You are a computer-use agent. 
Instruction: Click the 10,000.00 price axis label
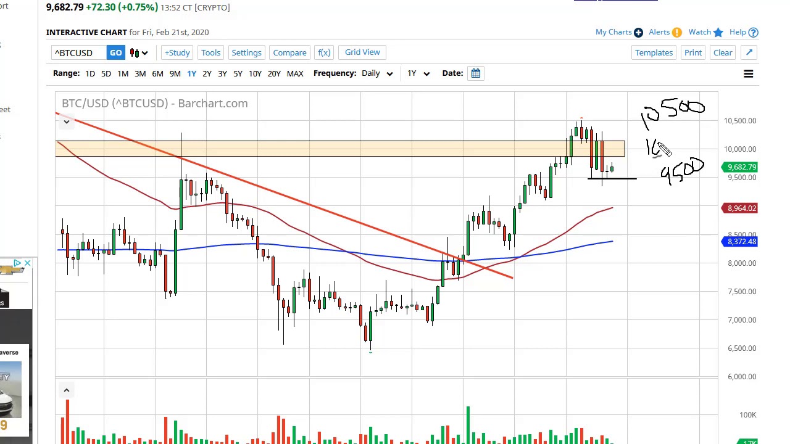[739, 149]
